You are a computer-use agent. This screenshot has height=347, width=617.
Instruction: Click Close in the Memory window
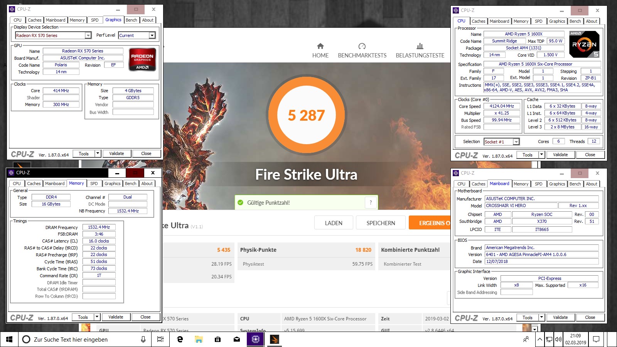point(145,317)
